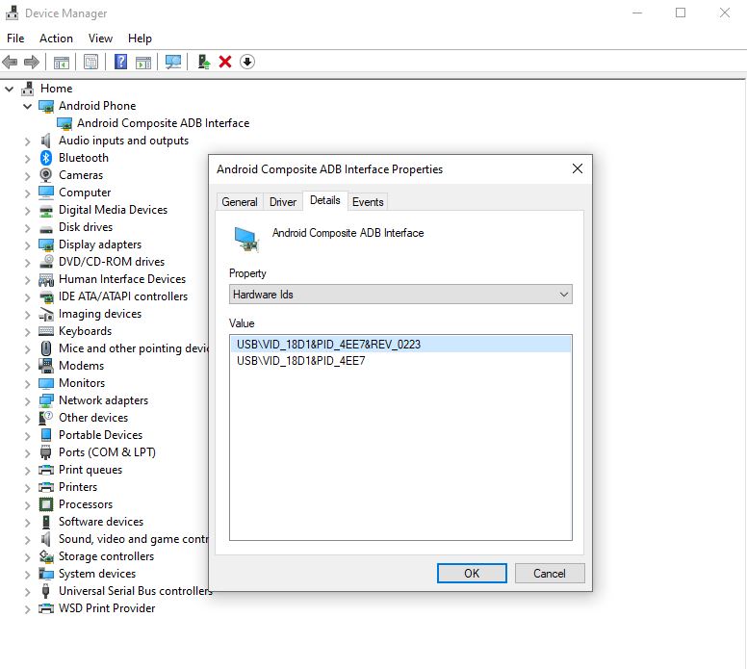The image size is (747, 669).
Task: Select Sound, video and game controllers item
Action: pyautogui.click(x=134, y=539)
